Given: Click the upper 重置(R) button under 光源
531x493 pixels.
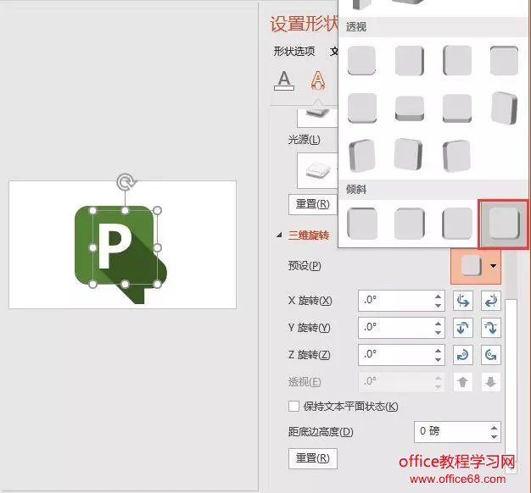Looking at the screenshot, I should click(312, 204).
